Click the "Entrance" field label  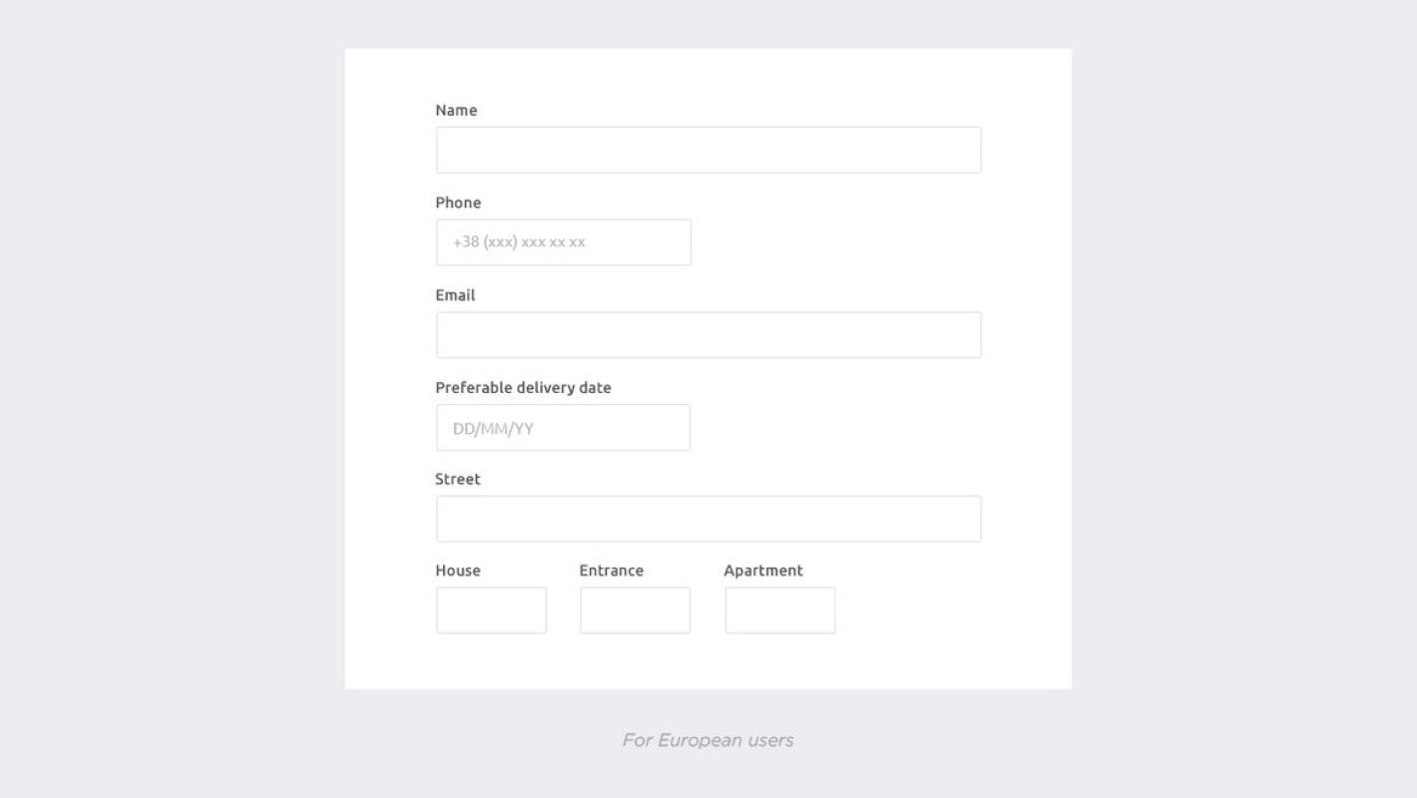[611, 571]
